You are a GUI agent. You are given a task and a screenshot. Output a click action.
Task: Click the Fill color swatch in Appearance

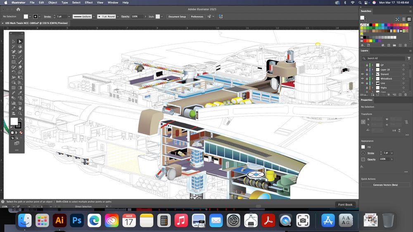coord(363,147)
